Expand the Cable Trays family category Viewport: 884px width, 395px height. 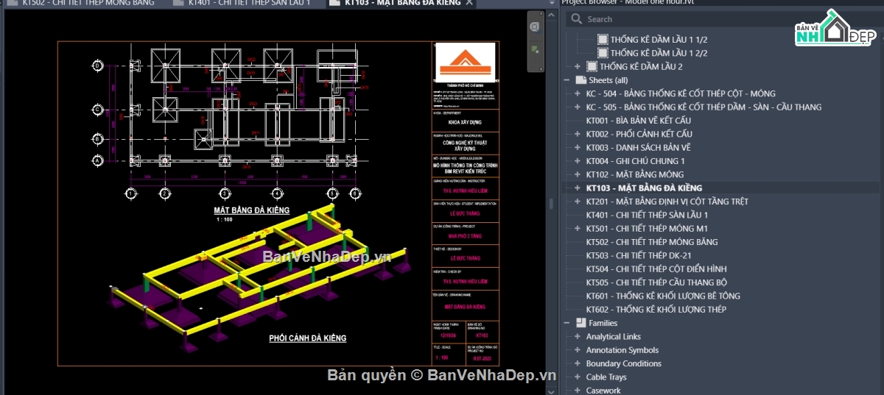point(578,377)
